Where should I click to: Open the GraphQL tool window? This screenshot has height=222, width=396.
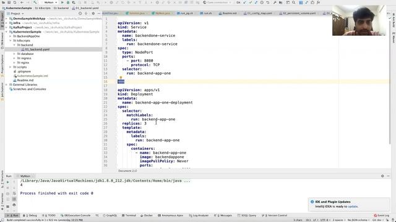110,215
